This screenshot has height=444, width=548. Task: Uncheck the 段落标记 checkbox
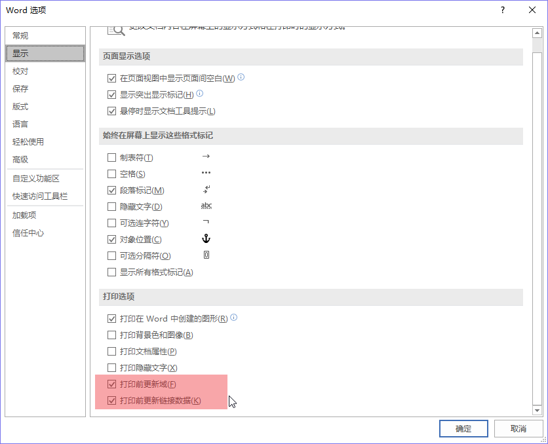pyautogui.click(x=111, y=190)
